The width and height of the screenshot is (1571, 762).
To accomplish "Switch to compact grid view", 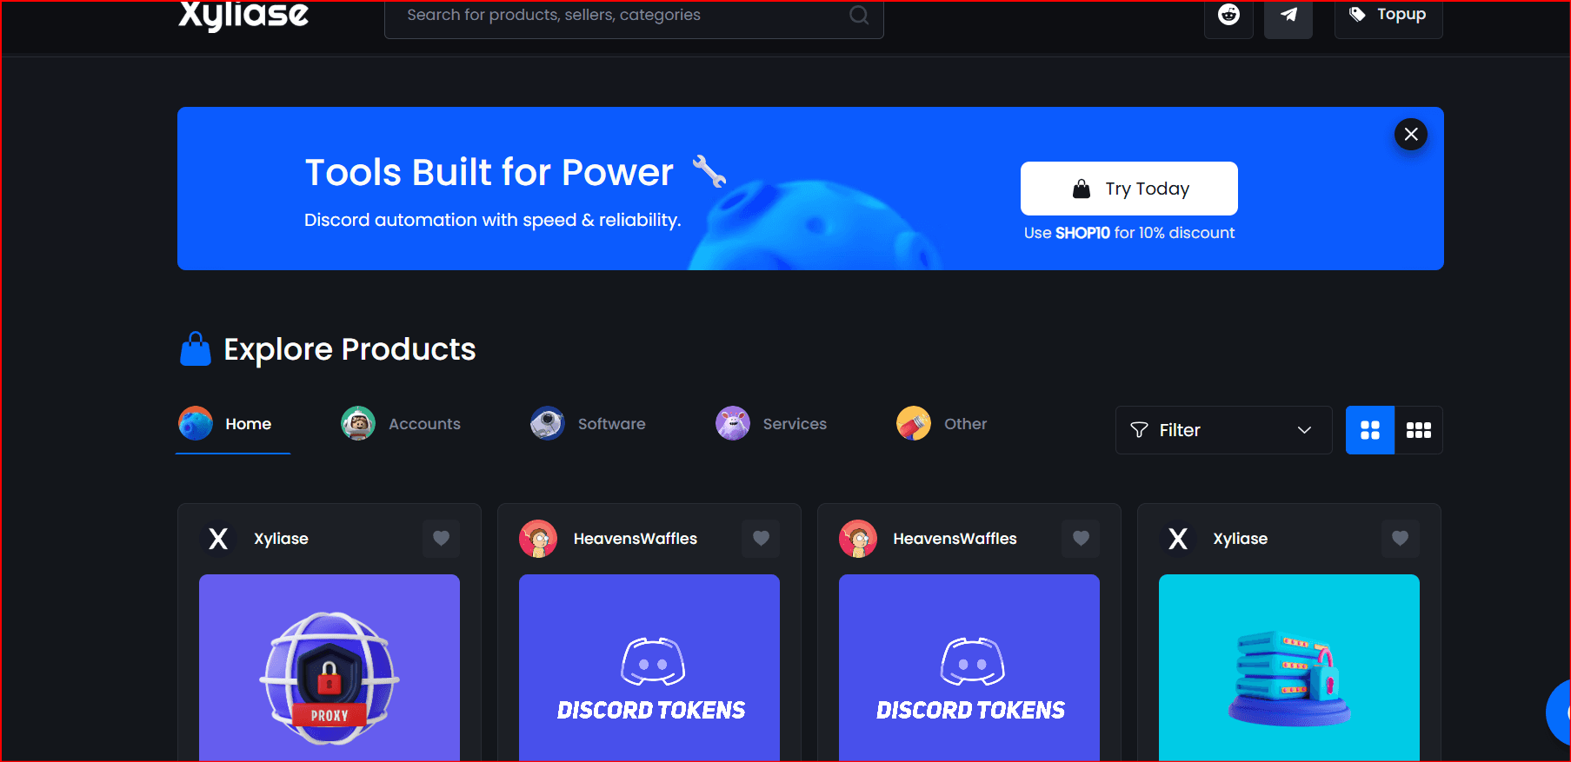I will [1419, 430].
